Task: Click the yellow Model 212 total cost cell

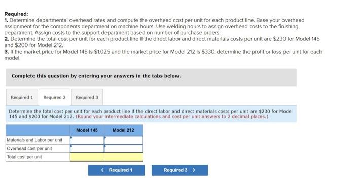Action: pos(124,157)
